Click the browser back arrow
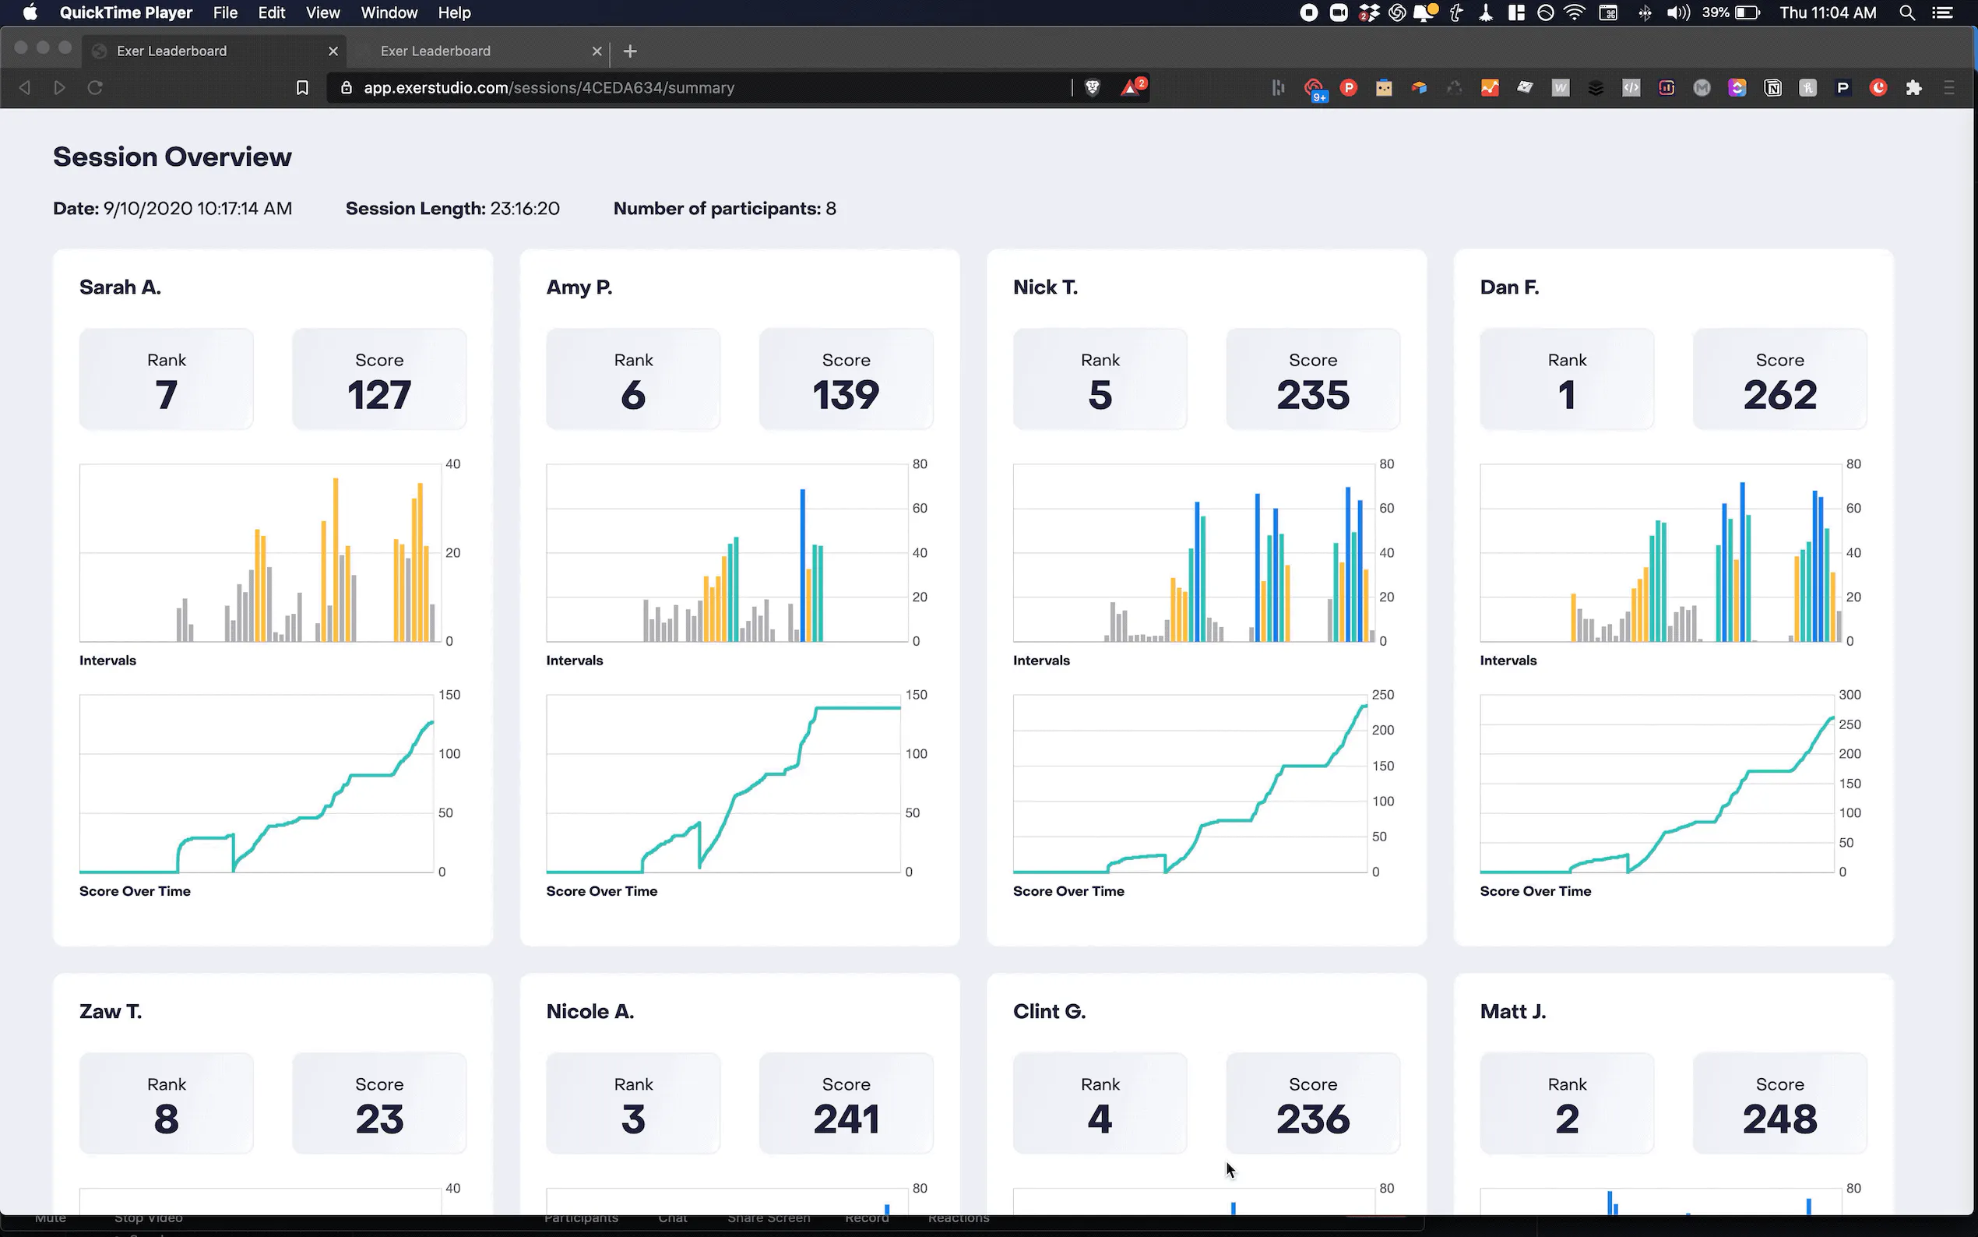 [x=25, y=87]
